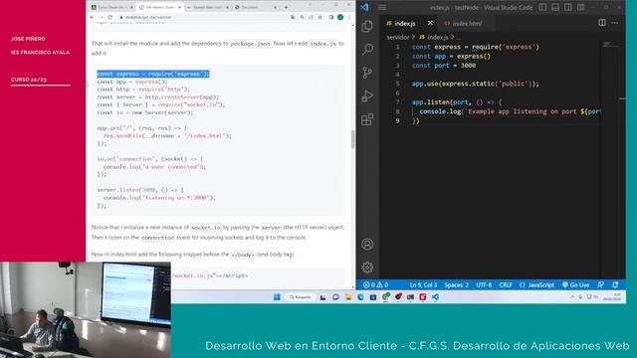The image size is (637, 358).
Task: Go forward in Chrome
Action: (x=102, y=18)
